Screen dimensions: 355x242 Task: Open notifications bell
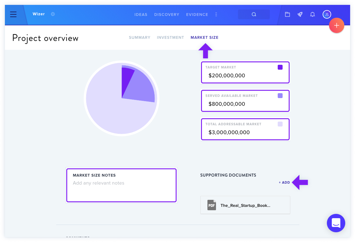tap(313, 14)
